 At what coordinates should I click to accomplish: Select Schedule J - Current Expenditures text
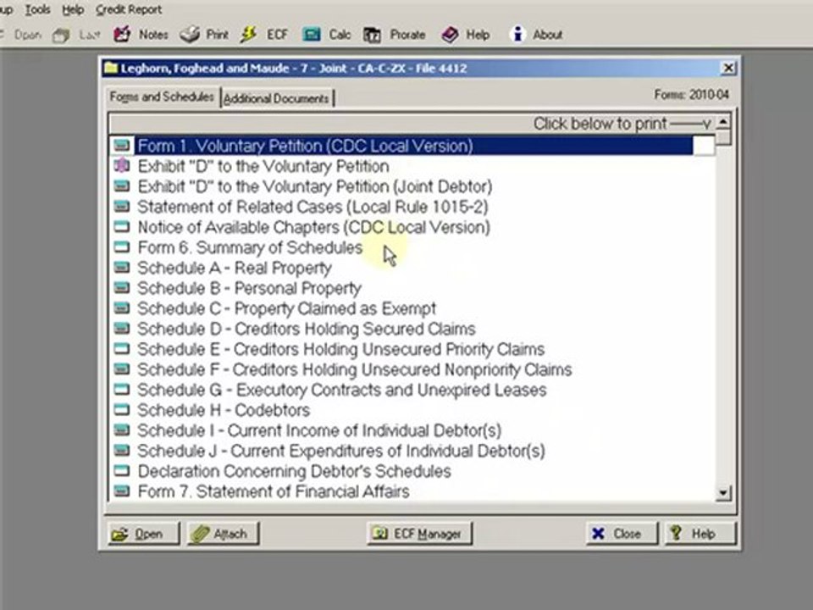pyautogui.click(x=341, y=450)
